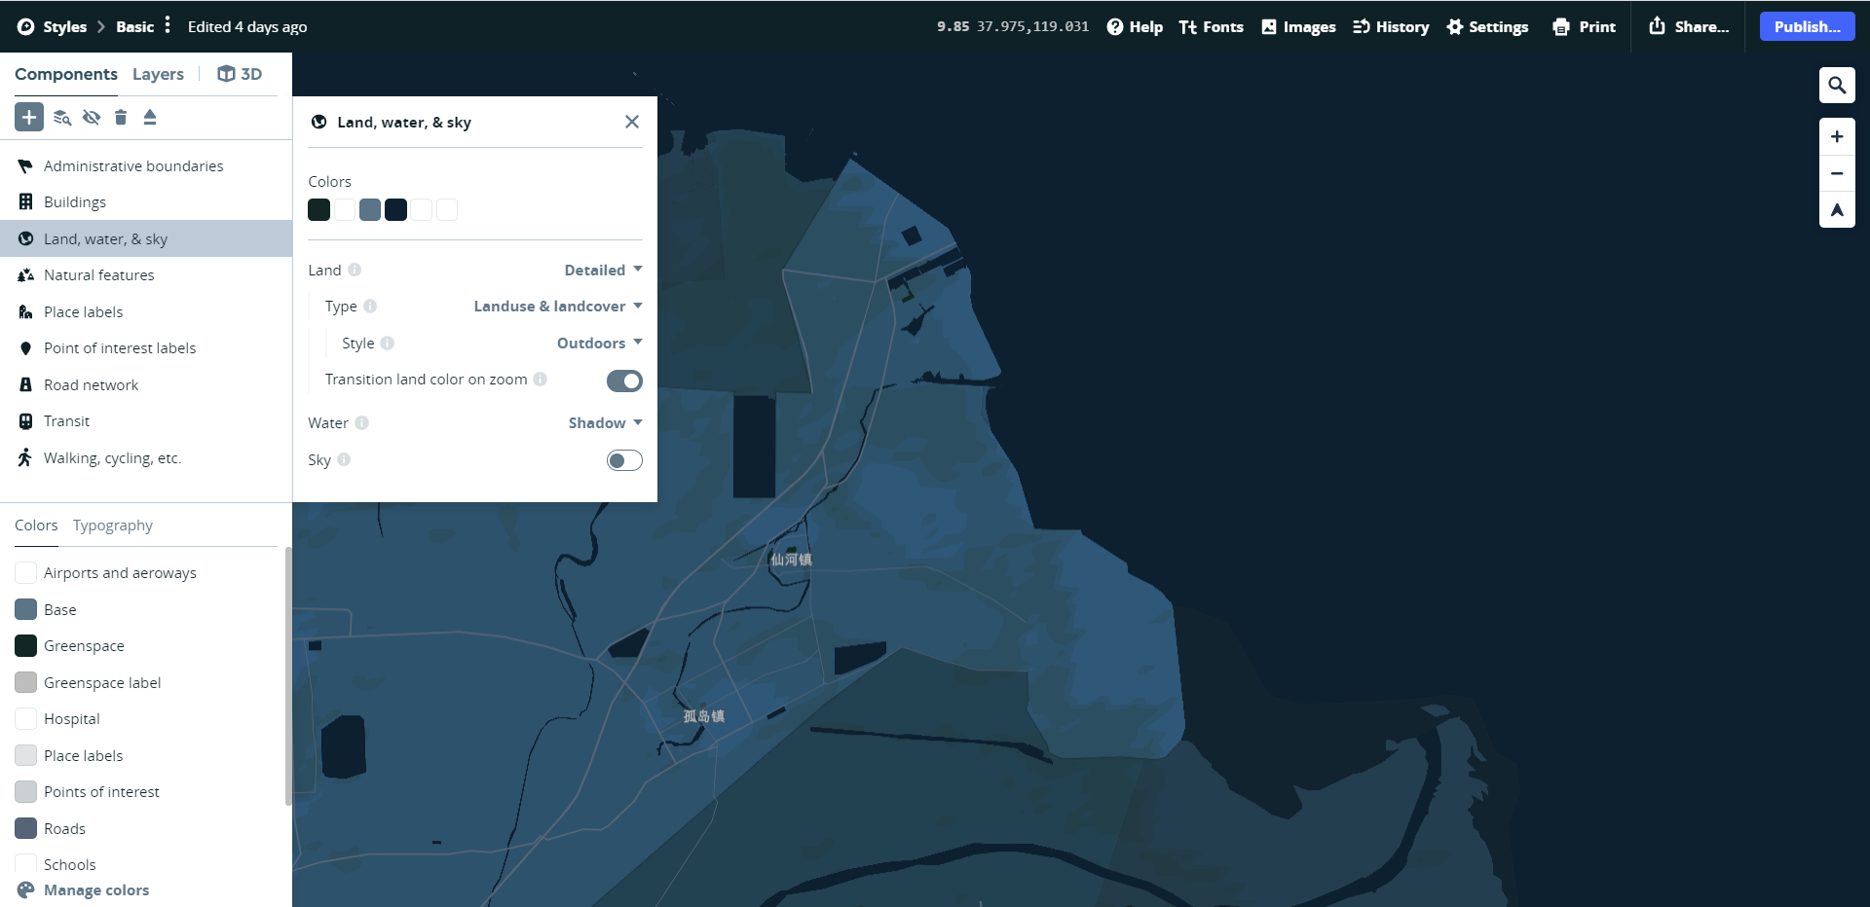Click the delete component trash icon
Screen dimensions: 1870x907
click(121, 118)
